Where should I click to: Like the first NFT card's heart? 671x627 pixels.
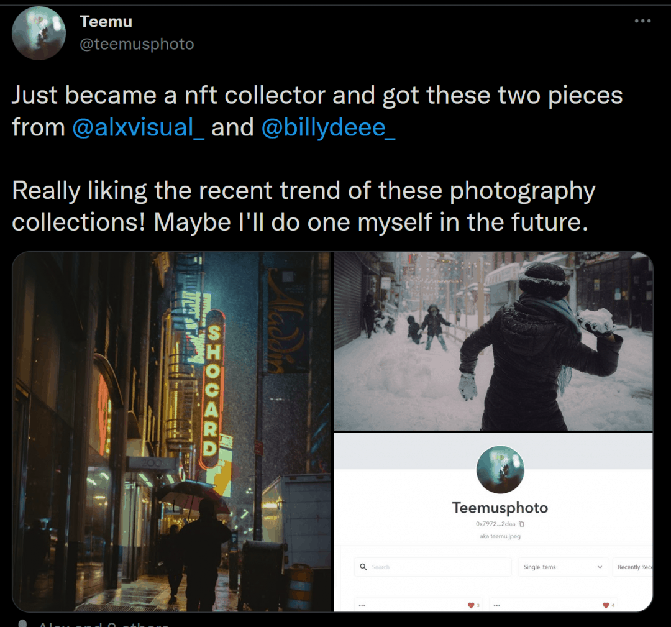tap(470, 605)
